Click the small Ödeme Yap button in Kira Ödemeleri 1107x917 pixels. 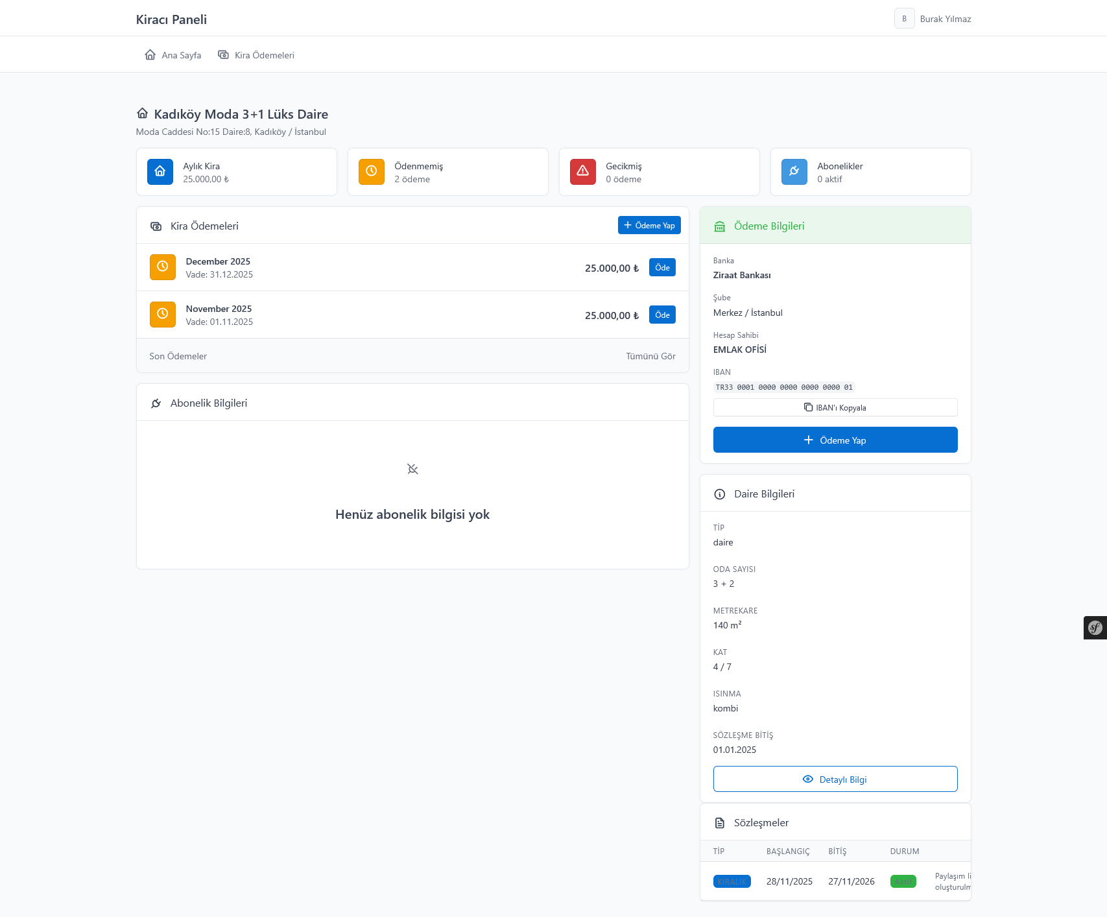[x=649, y=225]
